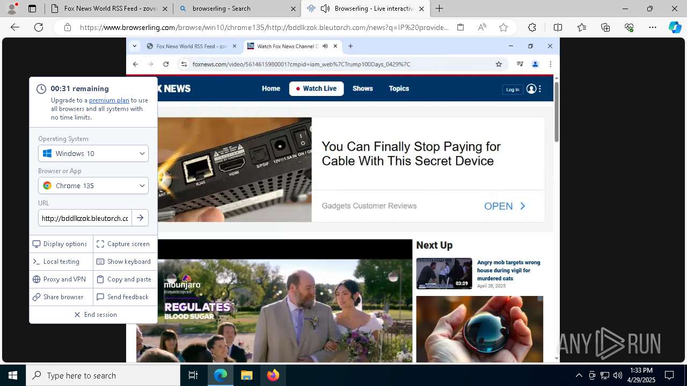Click the glass sphere ad thumbnail

point(479,329)
